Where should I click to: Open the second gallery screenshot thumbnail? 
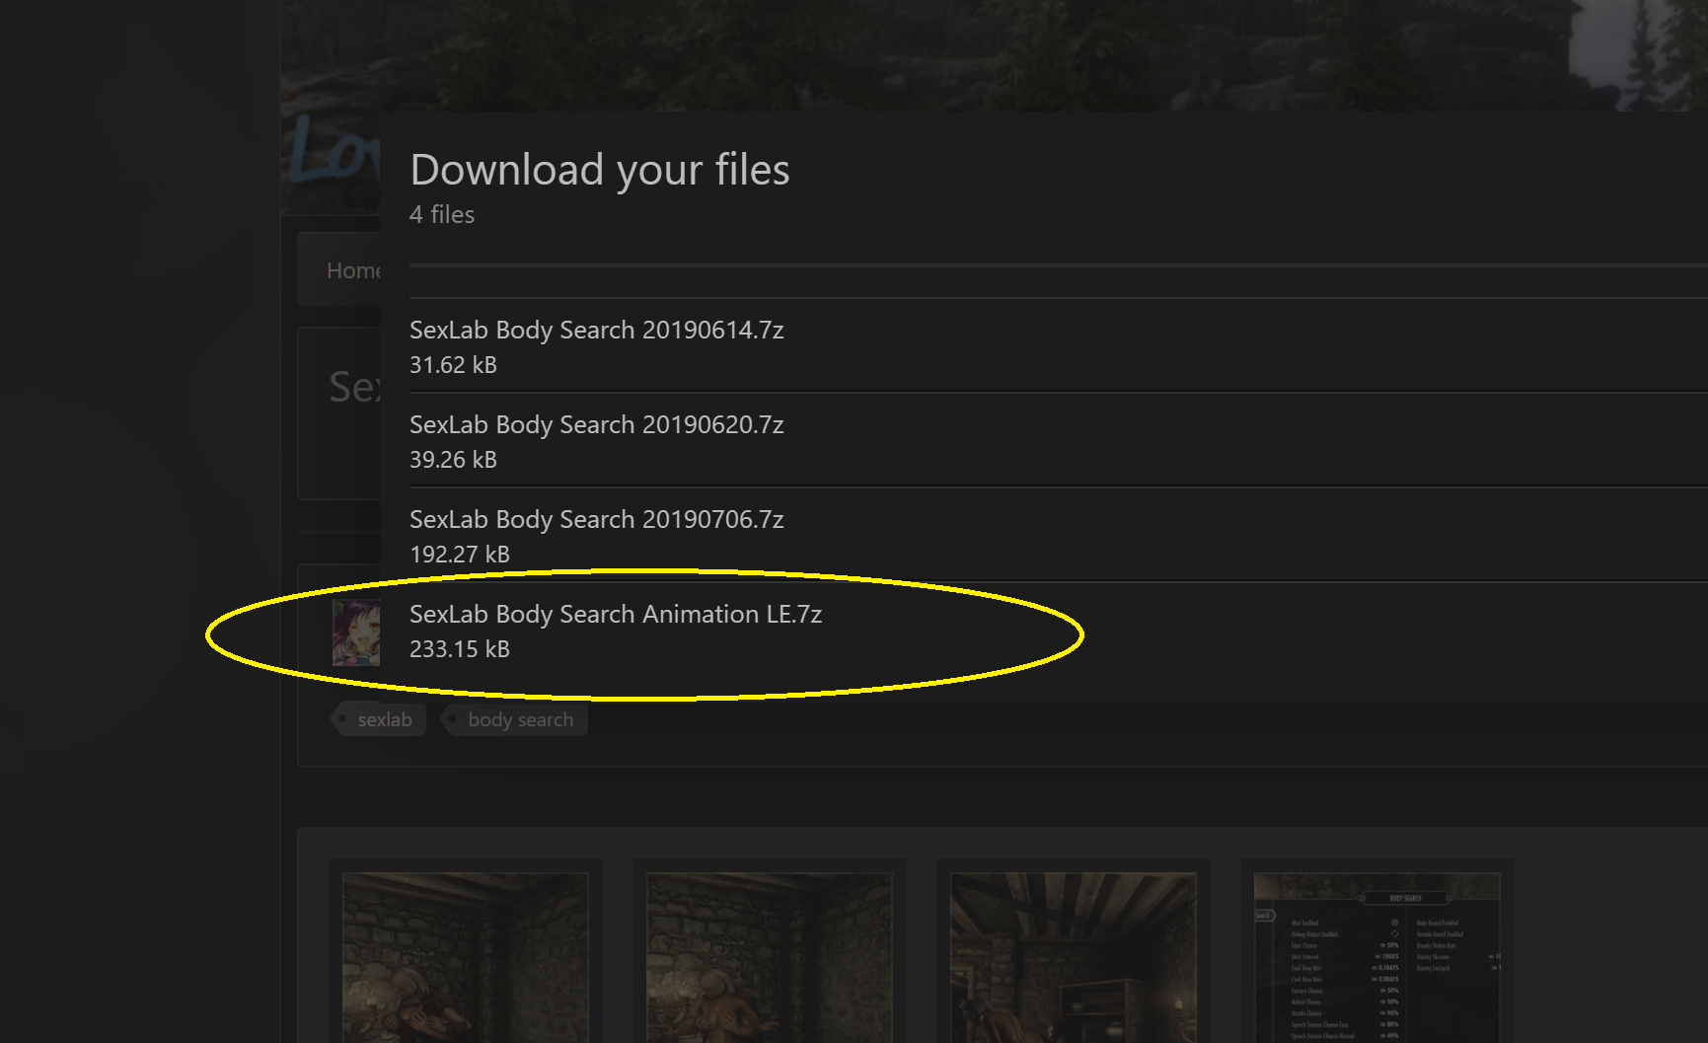[770, 957]
